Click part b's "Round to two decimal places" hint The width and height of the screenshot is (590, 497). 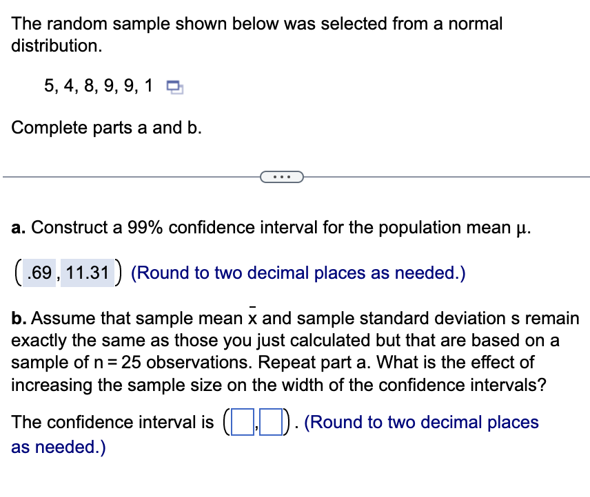[421, 422]
